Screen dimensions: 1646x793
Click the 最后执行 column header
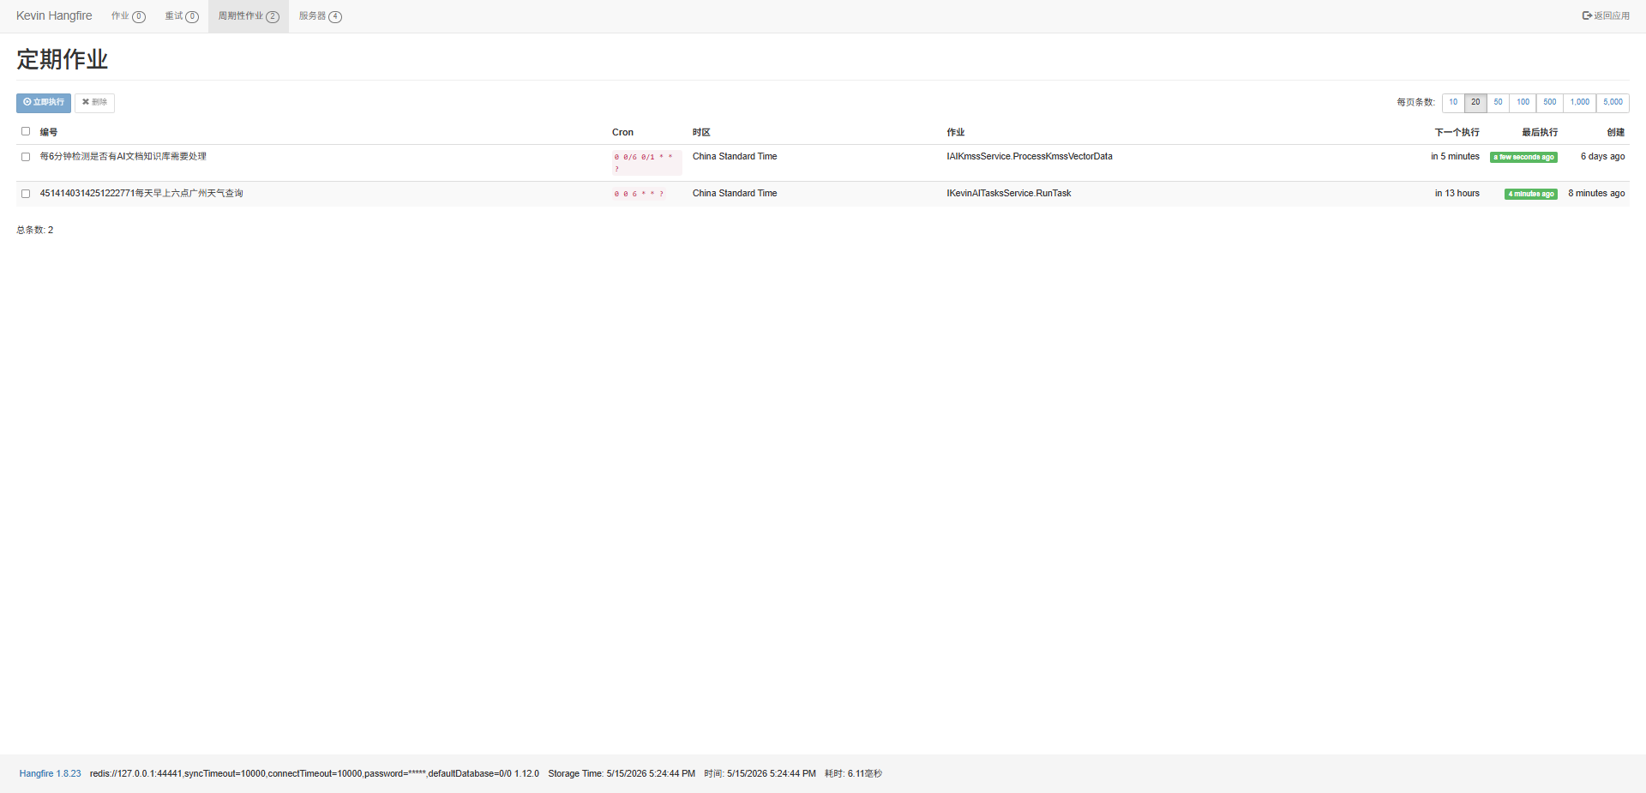click(1540, 133)
